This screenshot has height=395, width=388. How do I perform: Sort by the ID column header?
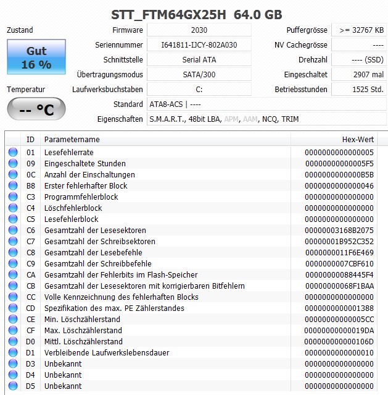[x=30, y=139]
